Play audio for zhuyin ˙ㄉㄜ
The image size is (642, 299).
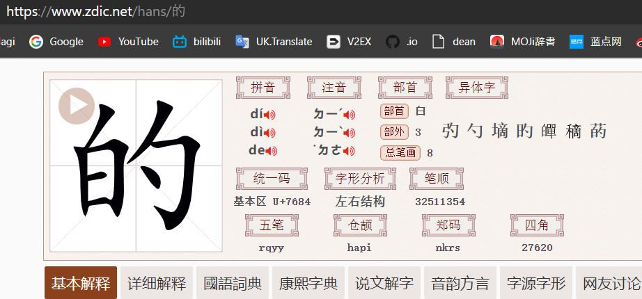pos(349,152)
